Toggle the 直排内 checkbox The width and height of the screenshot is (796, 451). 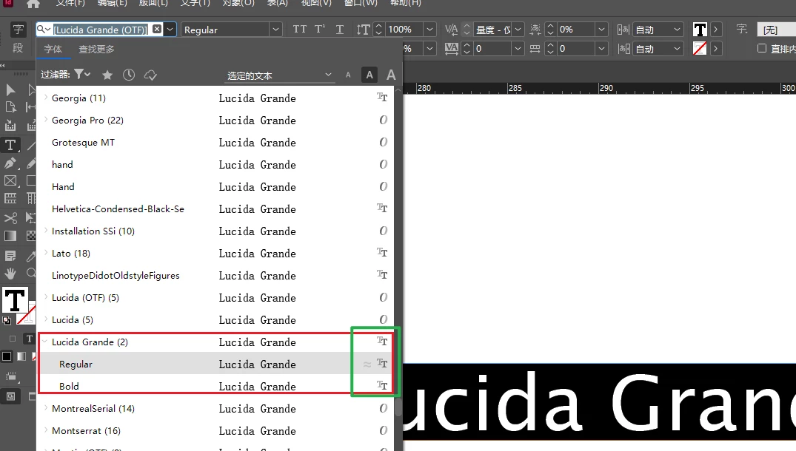click(761, 49)
